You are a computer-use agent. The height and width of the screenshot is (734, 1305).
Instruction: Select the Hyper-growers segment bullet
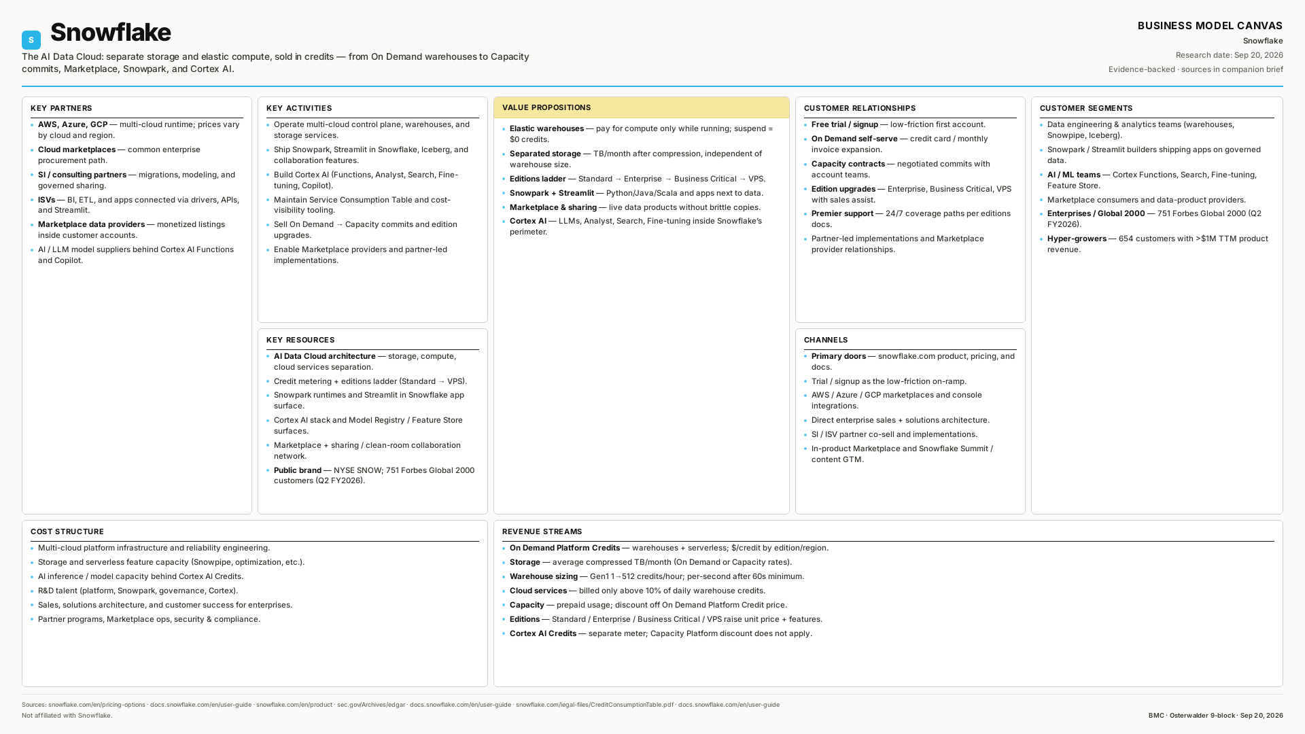(1155, 244)
